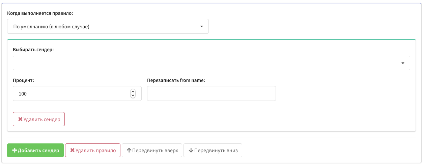The width and height of the screenshot is (423, 164).
Task: Decrease the Процент value with the down stepper
Action: [x=133, y=96]
